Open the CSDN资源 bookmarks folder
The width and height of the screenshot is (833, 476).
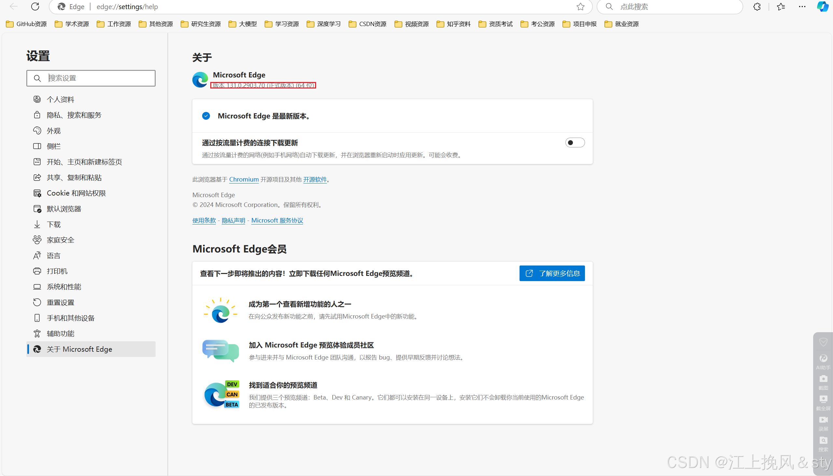[368, 24]
